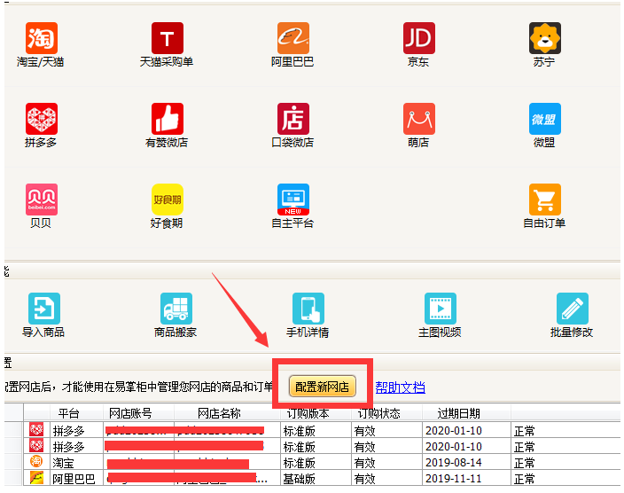Sort by 过期日期 column header
624x493 pixels.
click(458, 413)
